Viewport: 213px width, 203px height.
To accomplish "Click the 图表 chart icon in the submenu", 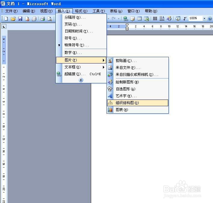I will tap(110, 110).
